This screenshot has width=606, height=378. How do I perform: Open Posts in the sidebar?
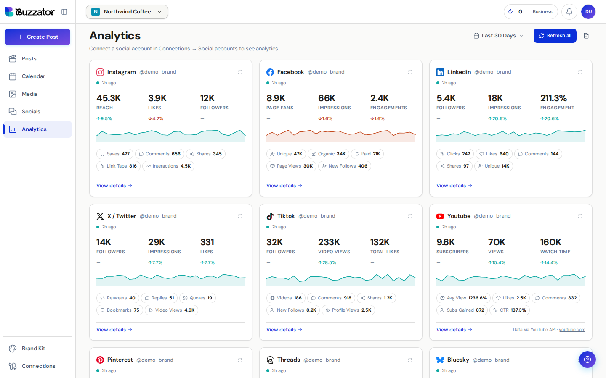point(37,59)
